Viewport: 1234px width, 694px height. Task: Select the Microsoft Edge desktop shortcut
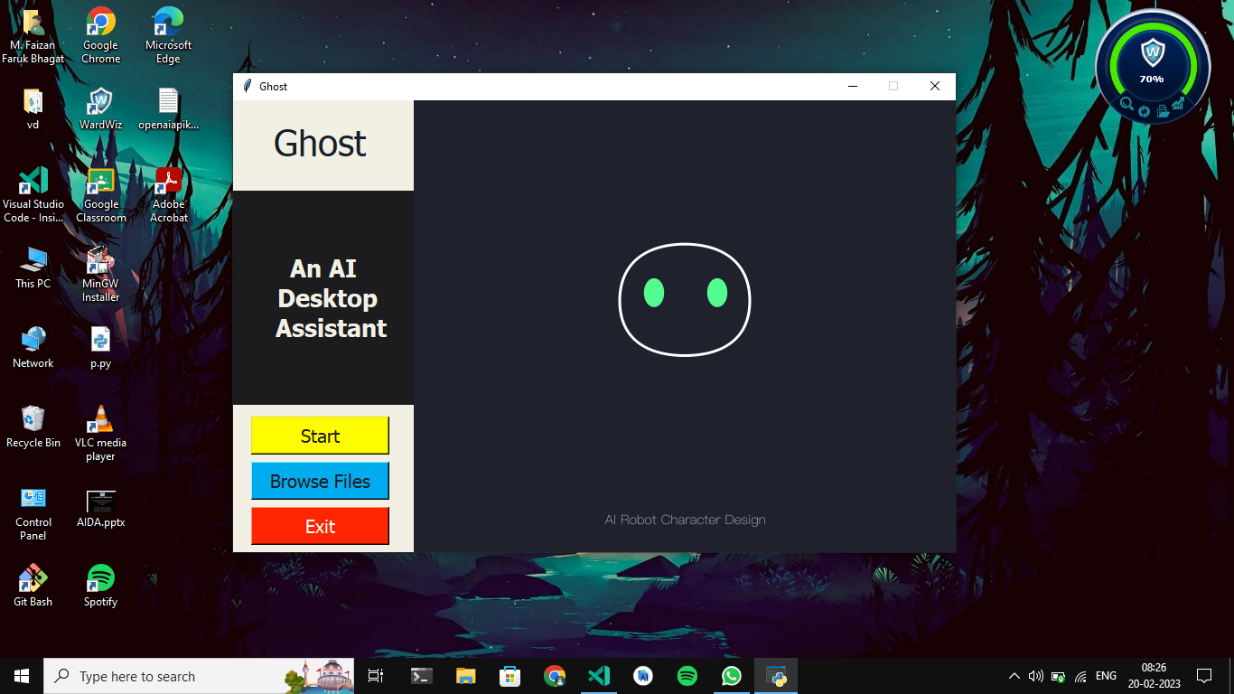(x=168, y=36)
